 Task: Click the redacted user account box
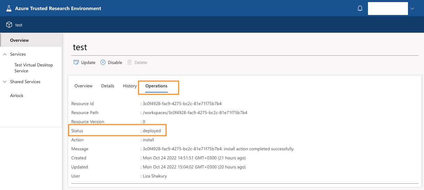point(387,9)
